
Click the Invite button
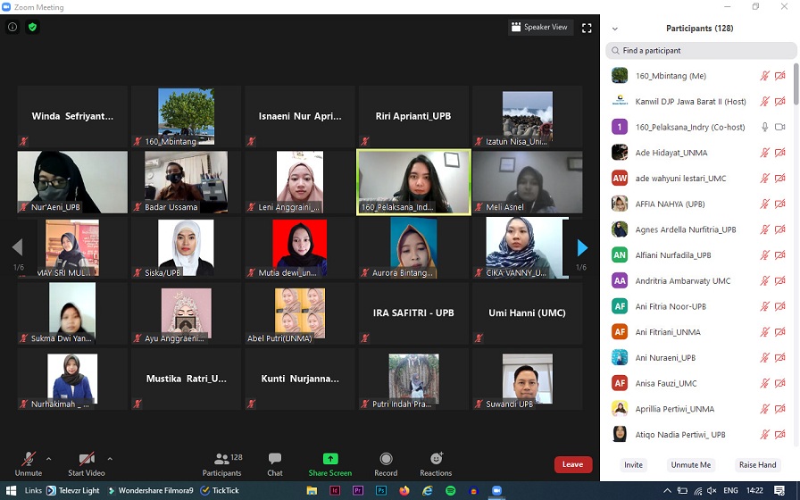tap(633, 465)
